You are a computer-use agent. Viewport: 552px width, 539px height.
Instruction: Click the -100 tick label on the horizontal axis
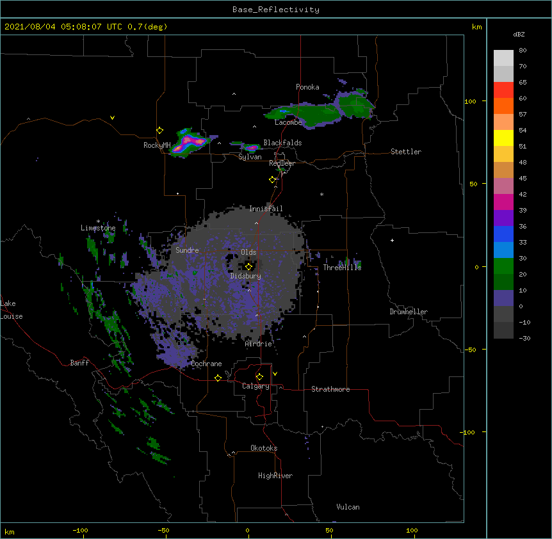[80, 530]
